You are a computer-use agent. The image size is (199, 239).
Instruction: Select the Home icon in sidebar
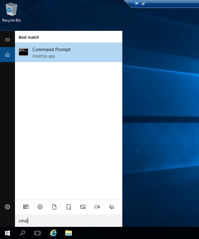coord(7,55)
